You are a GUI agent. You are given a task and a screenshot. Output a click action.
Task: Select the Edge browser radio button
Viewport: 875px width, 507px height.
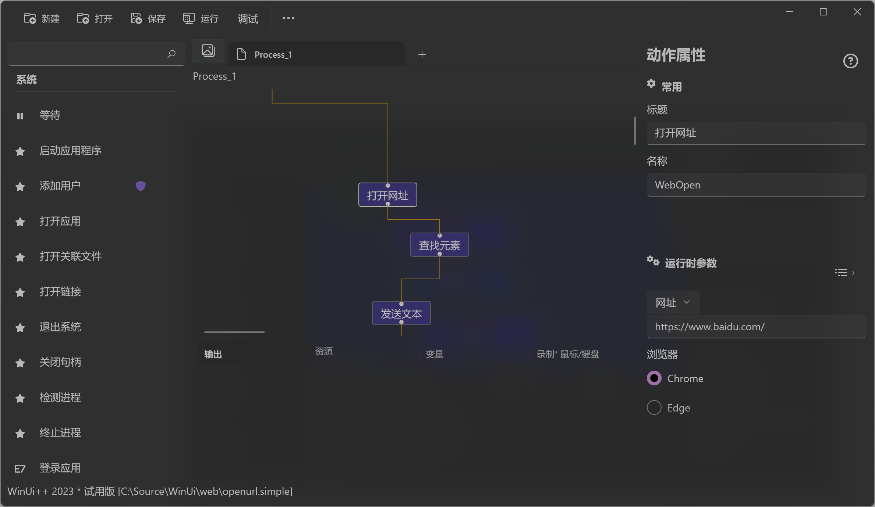point(654,407)
